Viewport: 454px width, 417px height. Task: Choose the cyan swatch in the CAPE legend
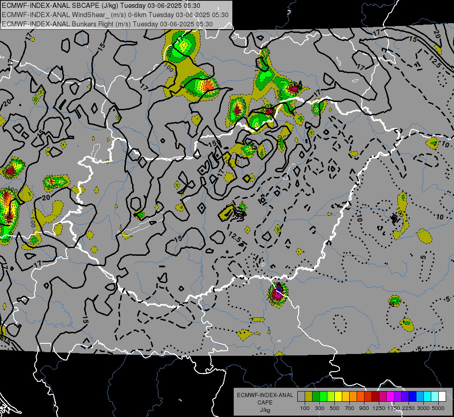coord(428,397)
